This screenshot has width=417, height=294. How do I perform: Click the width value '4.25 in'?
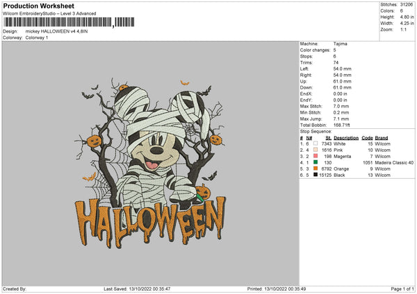[x=407, y=24]
